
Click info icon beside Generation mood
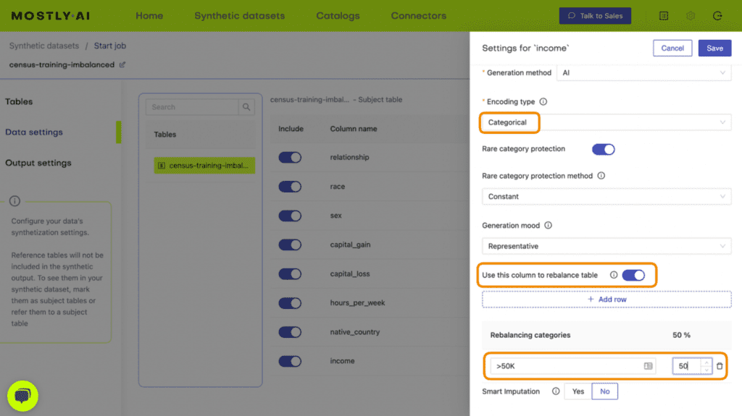click(x=548, y=225)
